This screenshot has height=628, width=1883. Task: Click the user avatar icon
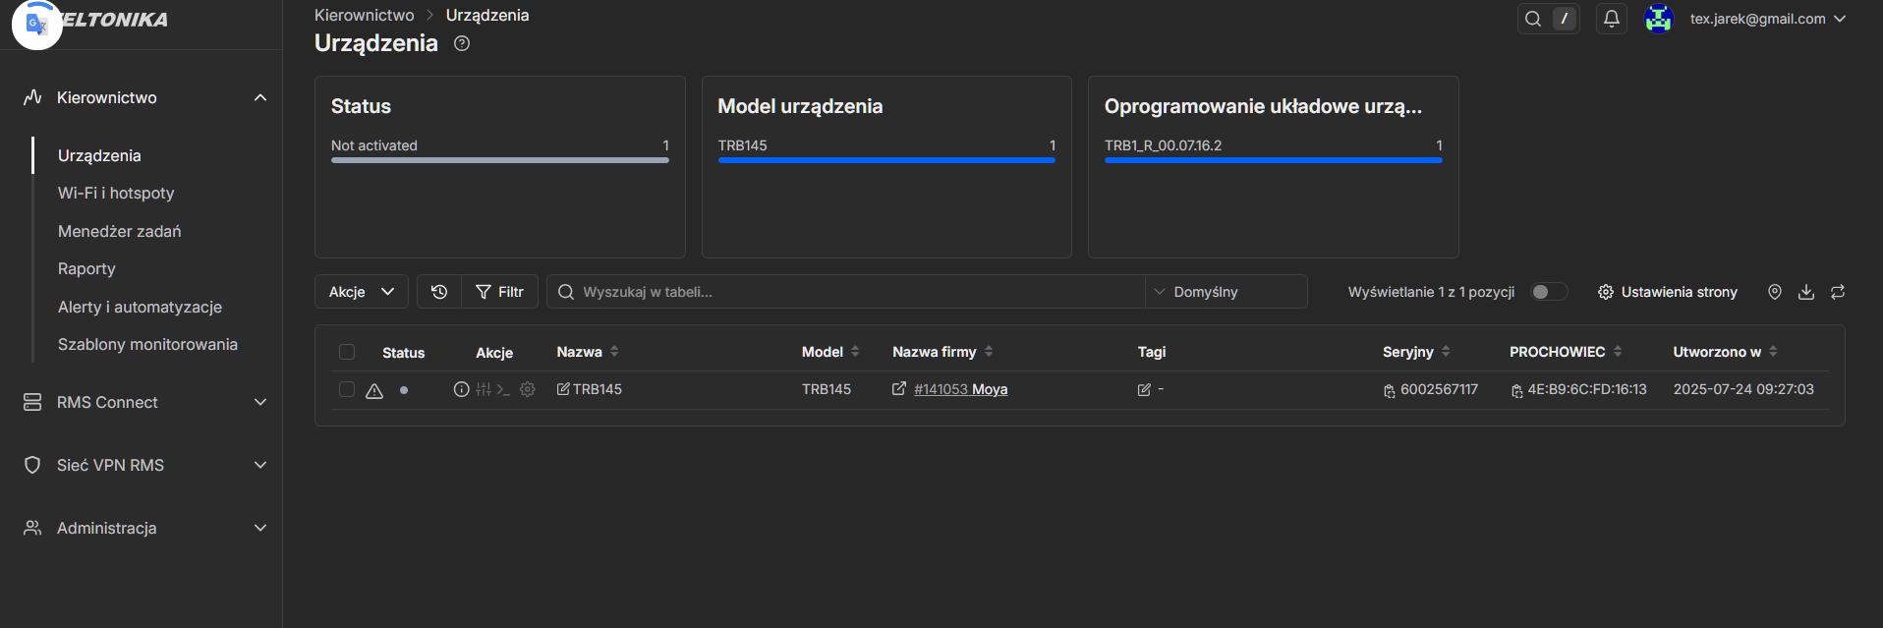(1659, 19)
